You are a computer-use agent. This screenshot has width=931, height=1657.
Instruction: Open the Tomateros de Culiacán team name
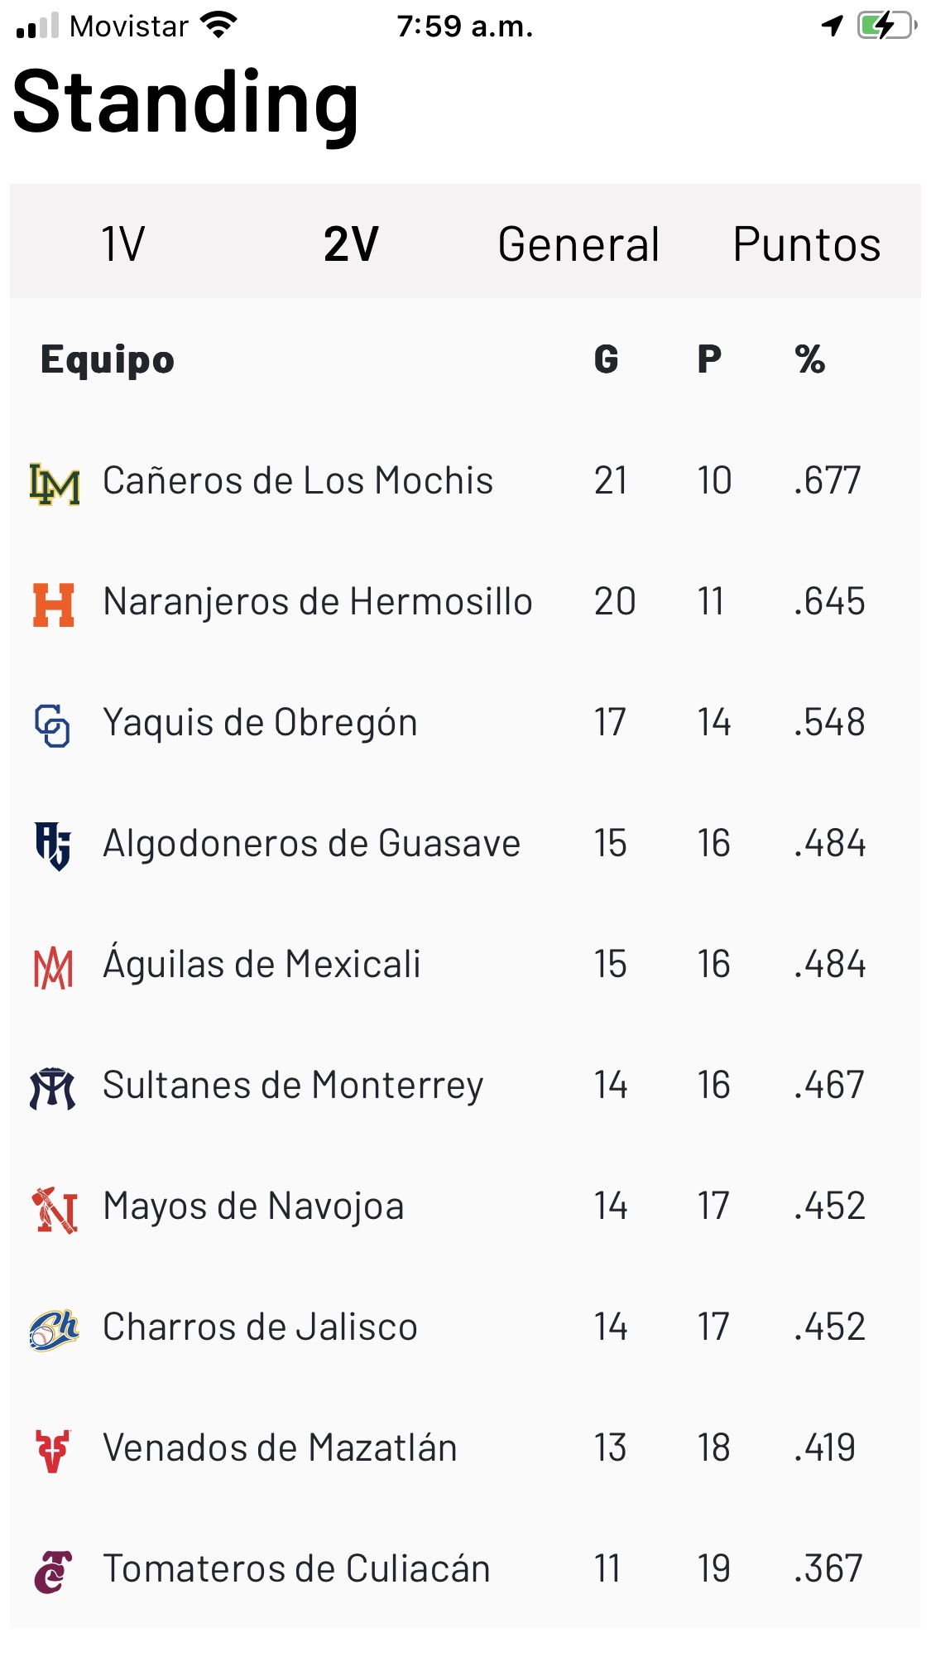click(x=296, y=1569)
